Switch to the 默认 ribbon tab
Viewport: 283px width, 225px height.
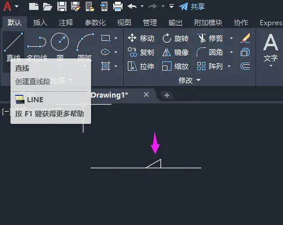tap(15, 23)
